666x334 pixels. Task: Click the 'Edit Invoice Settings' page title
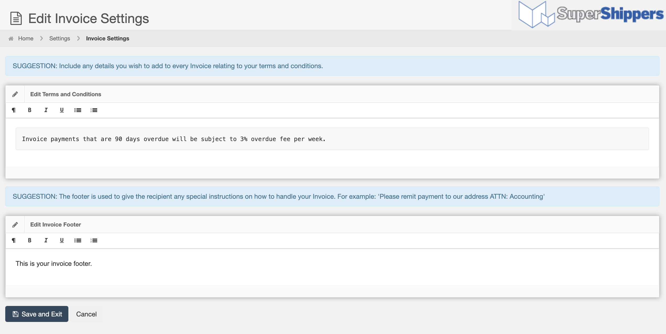click(89, 18)
